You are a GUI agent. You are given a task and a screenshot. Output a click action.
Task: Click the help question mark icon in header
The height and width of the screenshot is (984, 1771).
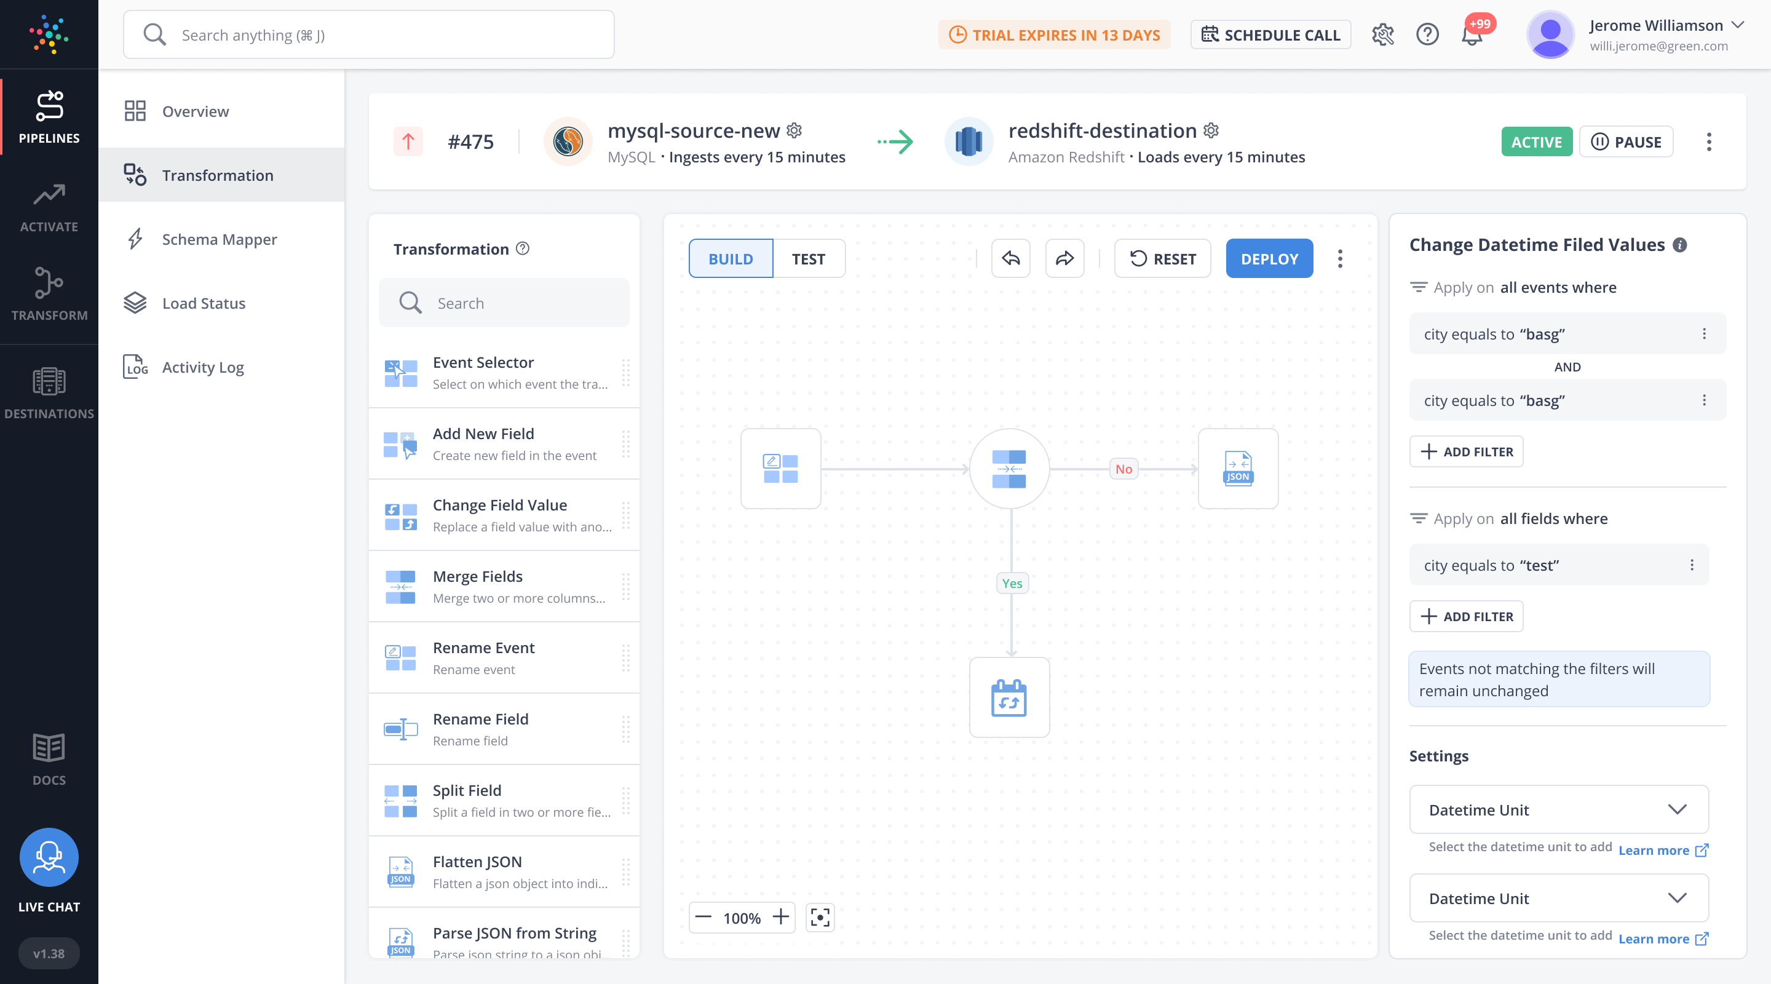click(x=1427, y=34)
